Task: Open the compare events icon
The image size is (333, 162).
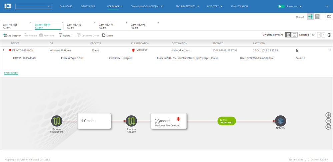Action: point(329,17)
